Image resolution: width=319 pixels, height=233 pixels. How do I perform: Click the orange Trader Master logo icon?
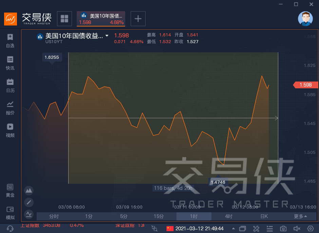coord(11,19)
